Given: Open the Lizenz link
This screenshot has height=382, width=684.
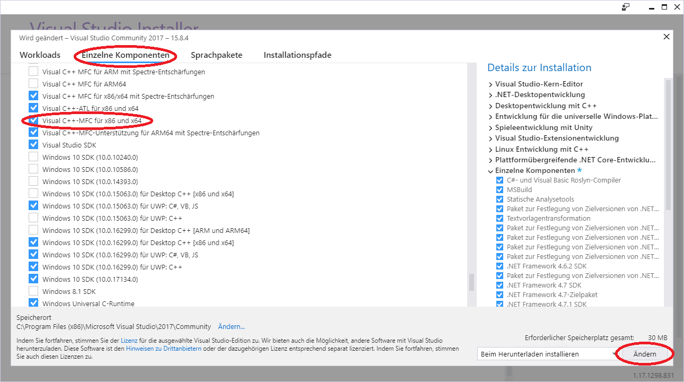Looking at the screenshot, I should 129,340.
